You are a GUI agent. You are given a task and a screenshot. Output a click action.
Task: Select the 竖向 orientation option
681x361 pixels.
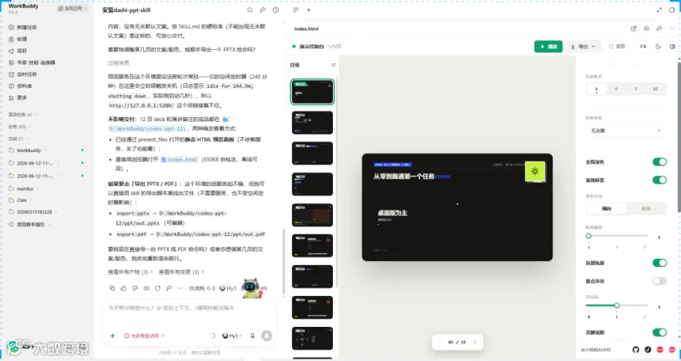tap(646, 209)
